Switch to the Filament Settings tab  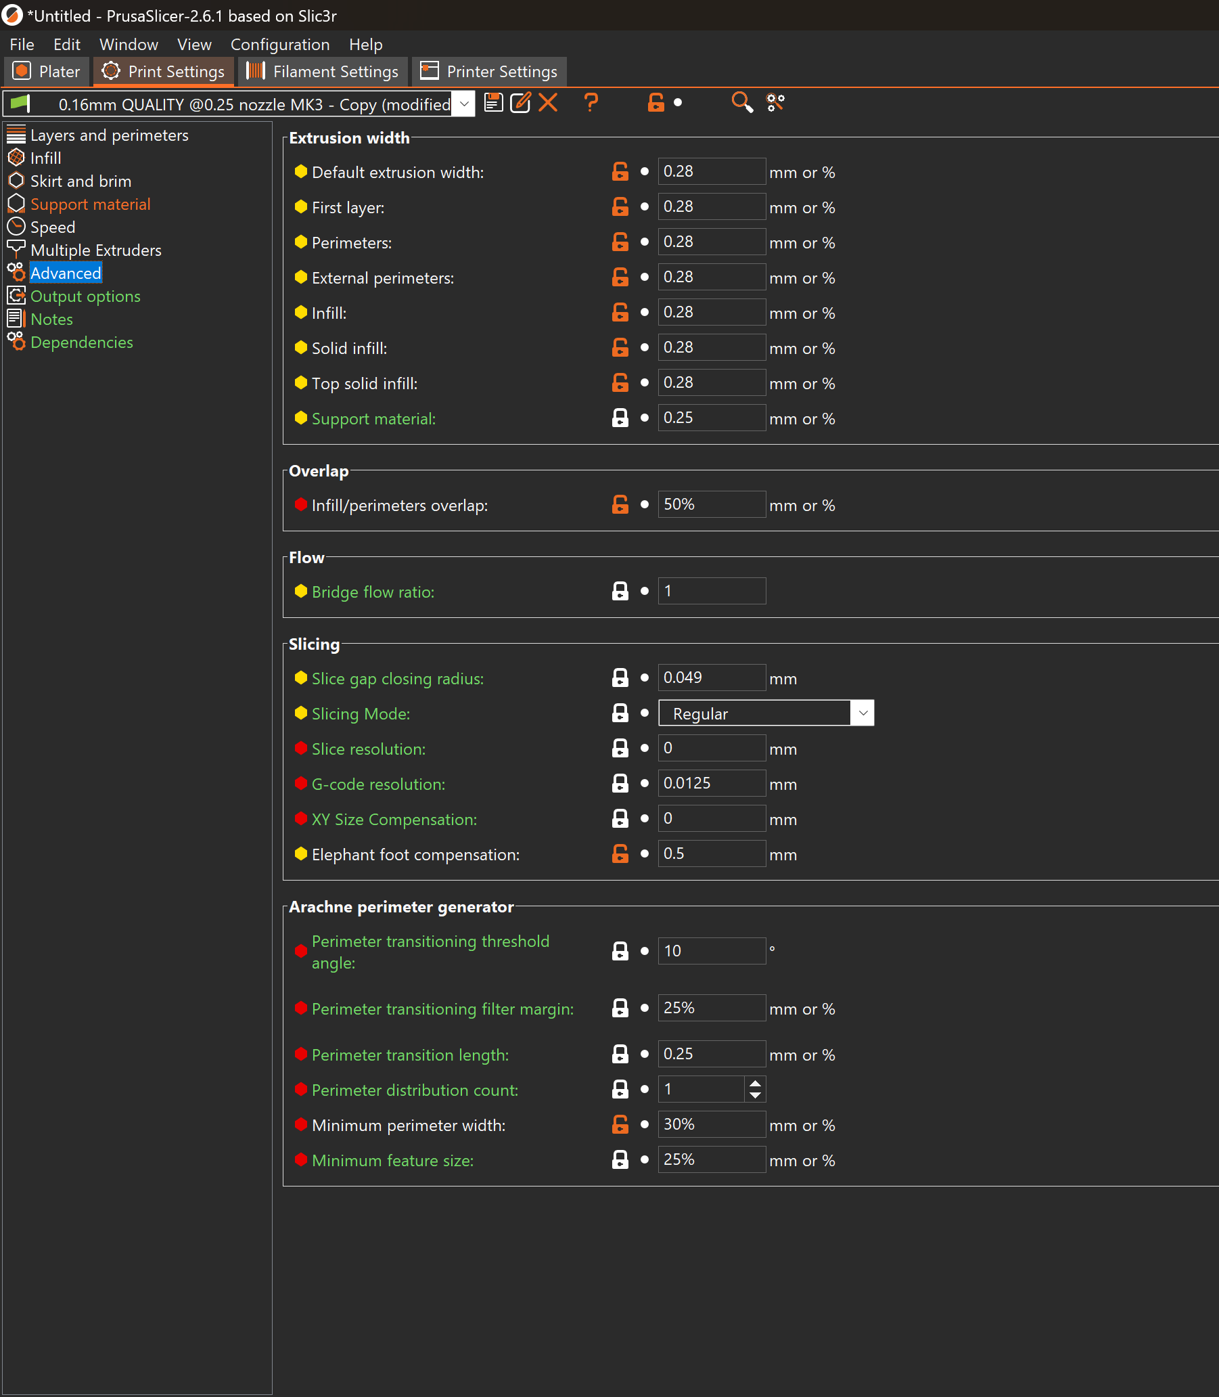(x=324, y=72)
